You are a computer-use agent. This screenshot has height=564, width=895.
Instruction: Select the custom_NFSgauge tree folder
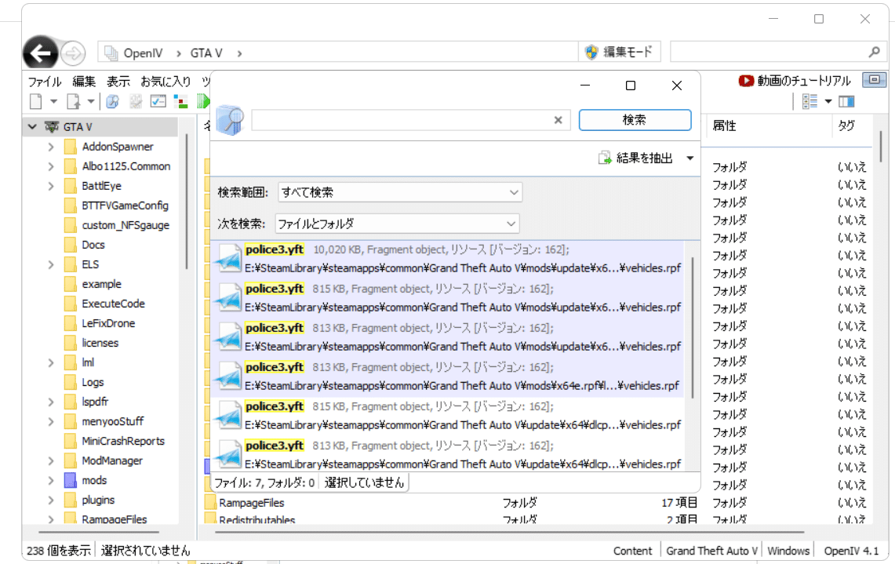tap(126, 225)
